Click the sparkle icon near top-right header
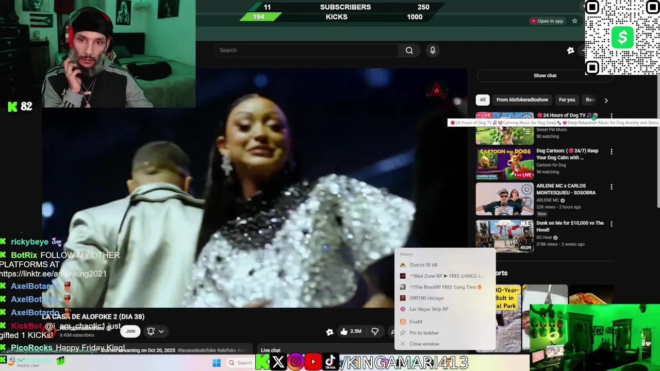The height and width of the screenshot is (371, 660). pyautogui.click(x=570, y=50)
